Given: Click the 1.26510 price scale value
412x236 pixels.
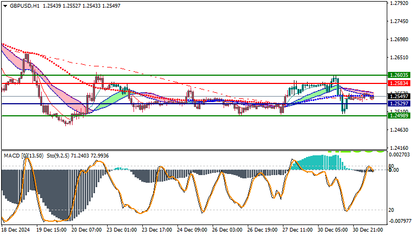Looking at the screenshot, I should (x=399, y=58).
